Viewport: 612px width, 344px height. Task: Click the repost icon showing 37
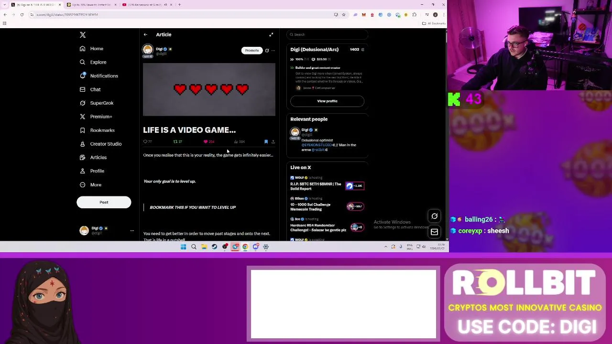point(175,142)
